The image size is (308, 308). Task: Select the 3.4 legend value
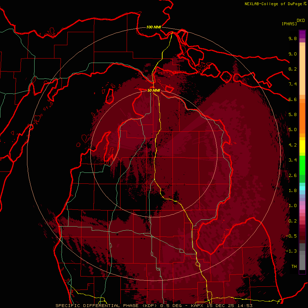[x=293, y=160]
